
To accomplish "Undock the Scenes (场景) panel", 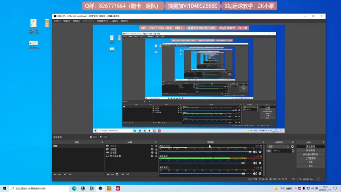I will (102, 142).
